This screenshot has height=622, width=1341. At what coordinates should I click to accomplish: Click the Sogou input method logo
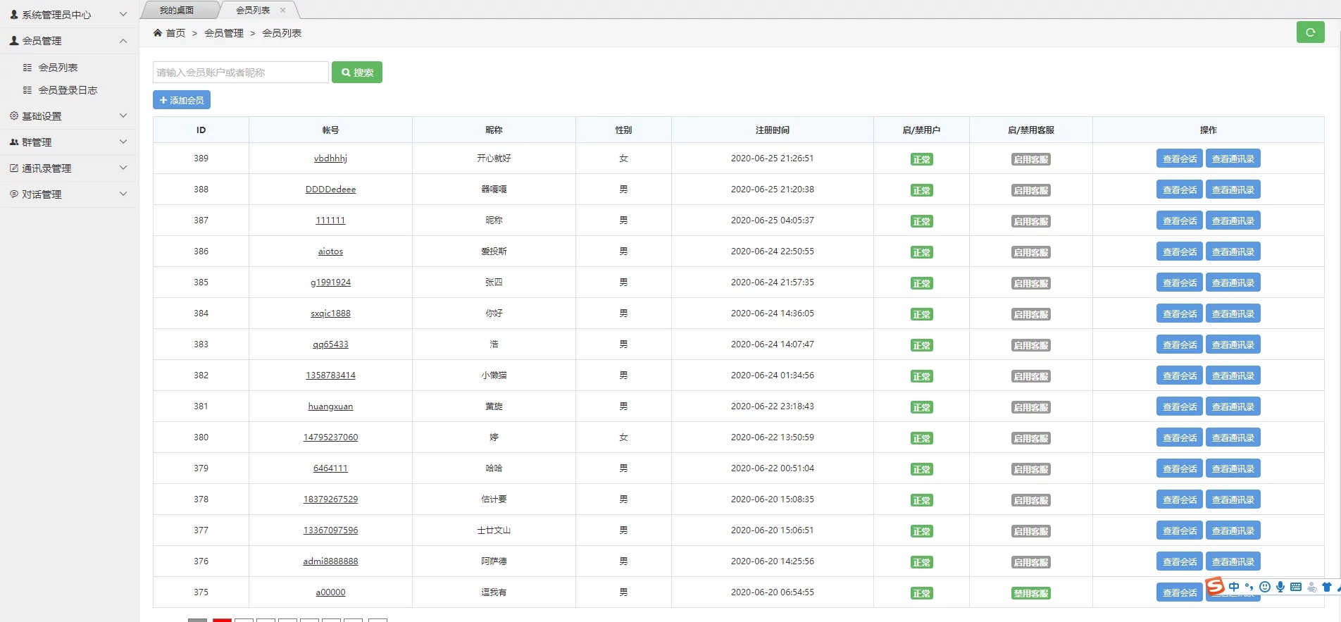(1215, 586)
